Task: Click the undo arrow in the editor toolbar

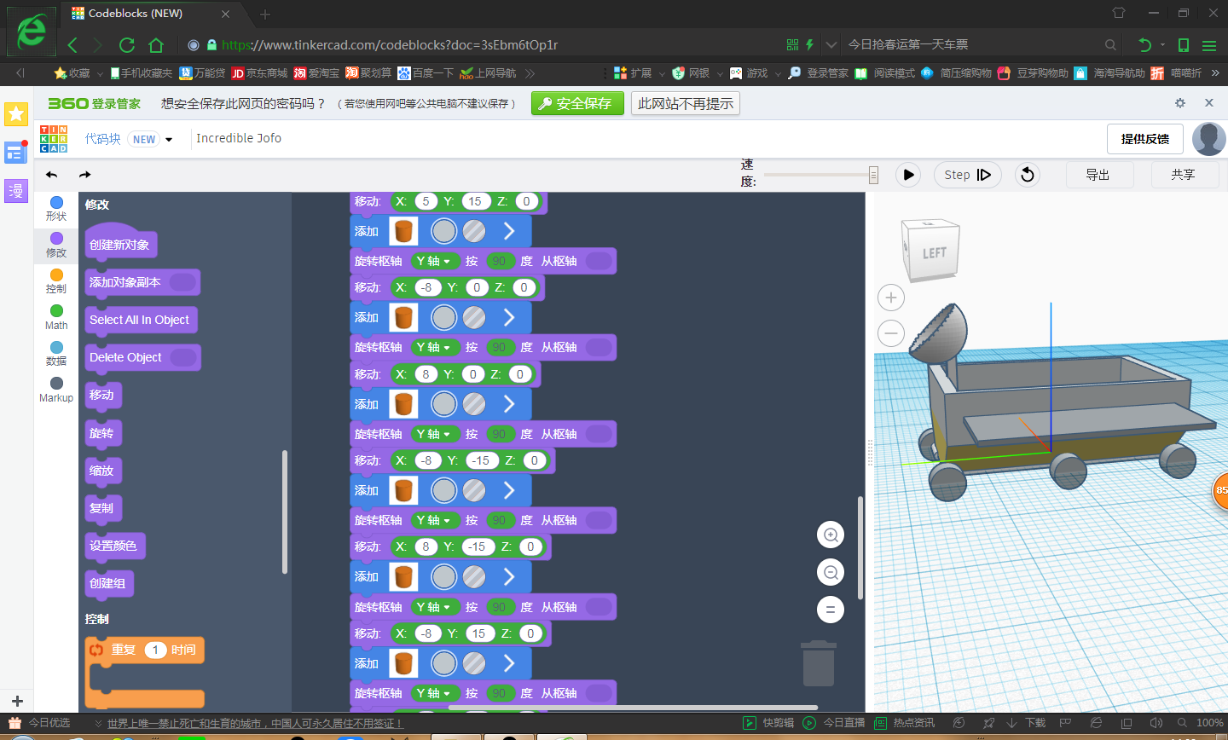Action: pyautogui.click(x=52, y=175)
